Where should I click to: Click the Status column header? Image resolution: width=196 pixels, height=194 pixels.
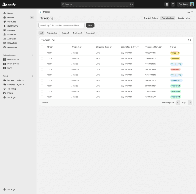[173, 47]
